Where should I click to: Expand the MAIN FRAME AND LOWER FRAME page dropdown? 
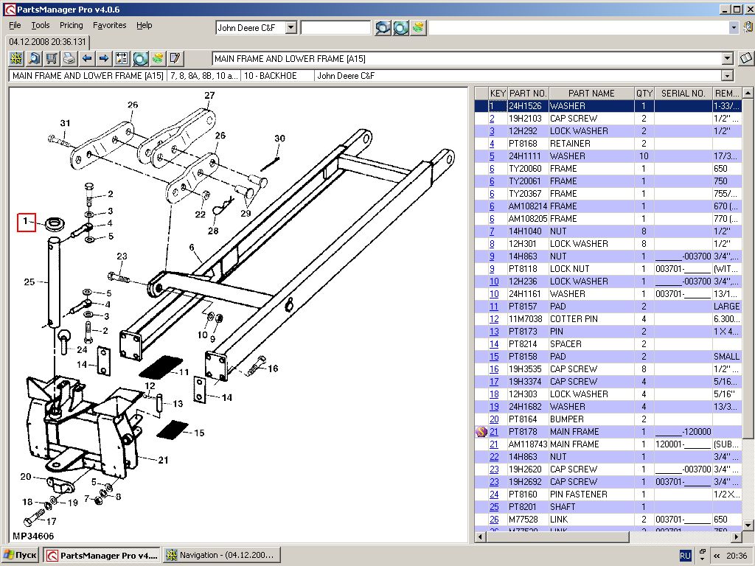click(728, 59)
